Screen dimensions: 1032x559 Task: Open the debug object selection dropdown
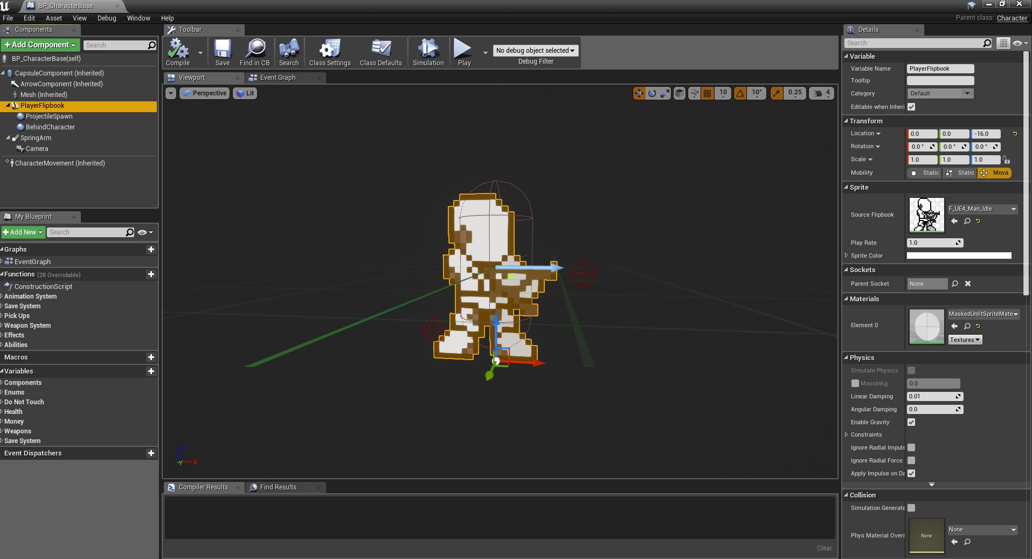(x=535, y=50)
